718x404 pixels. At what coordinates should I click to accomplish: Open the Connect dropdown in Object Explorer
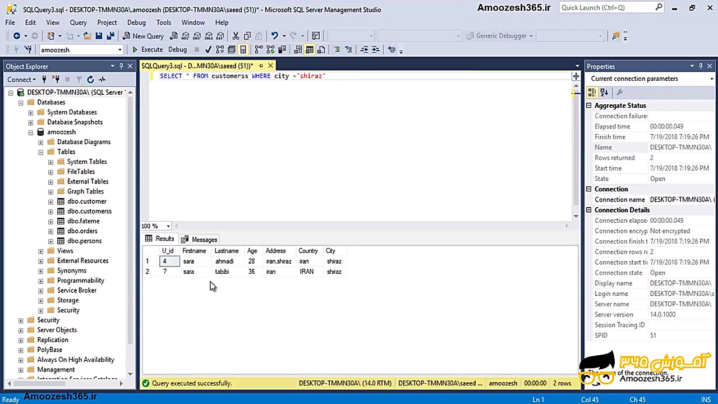click(22, 80)
